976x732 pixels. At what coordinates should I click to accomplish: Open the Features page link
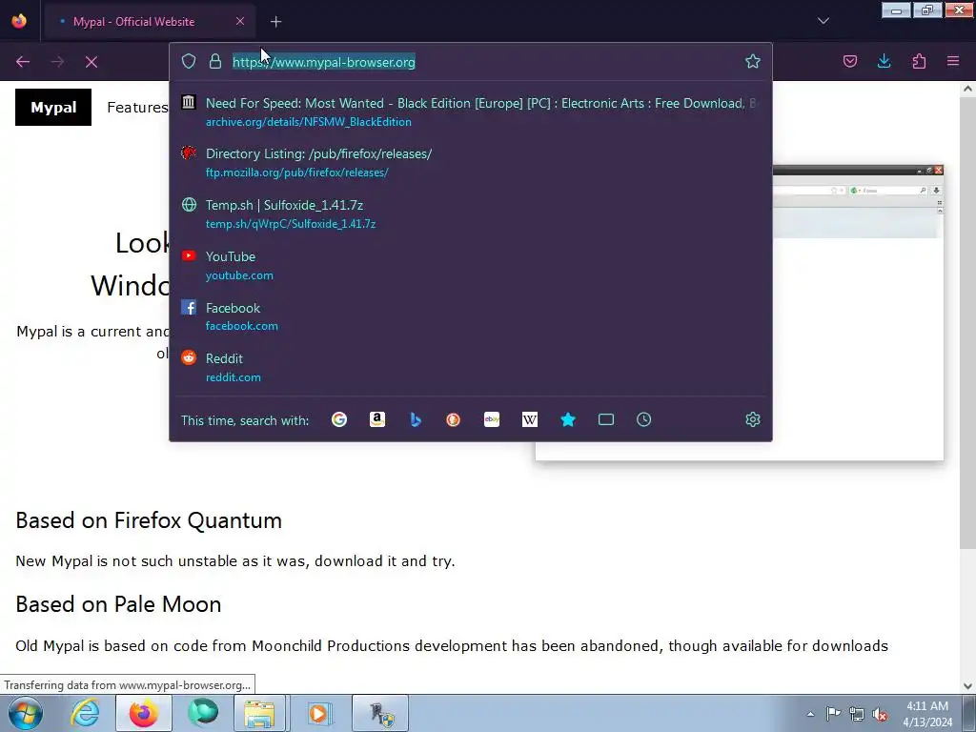(x=137, y=107)
